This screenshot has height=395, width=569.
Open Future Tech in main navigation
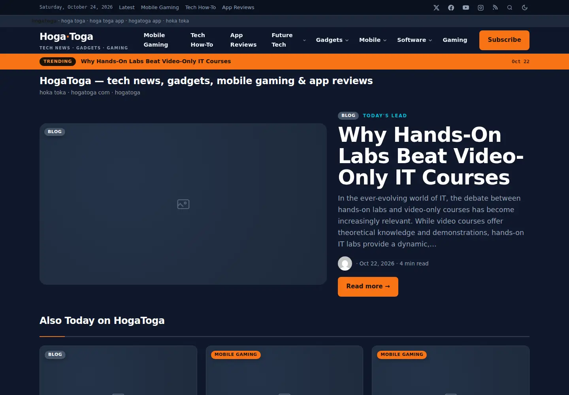282,40
